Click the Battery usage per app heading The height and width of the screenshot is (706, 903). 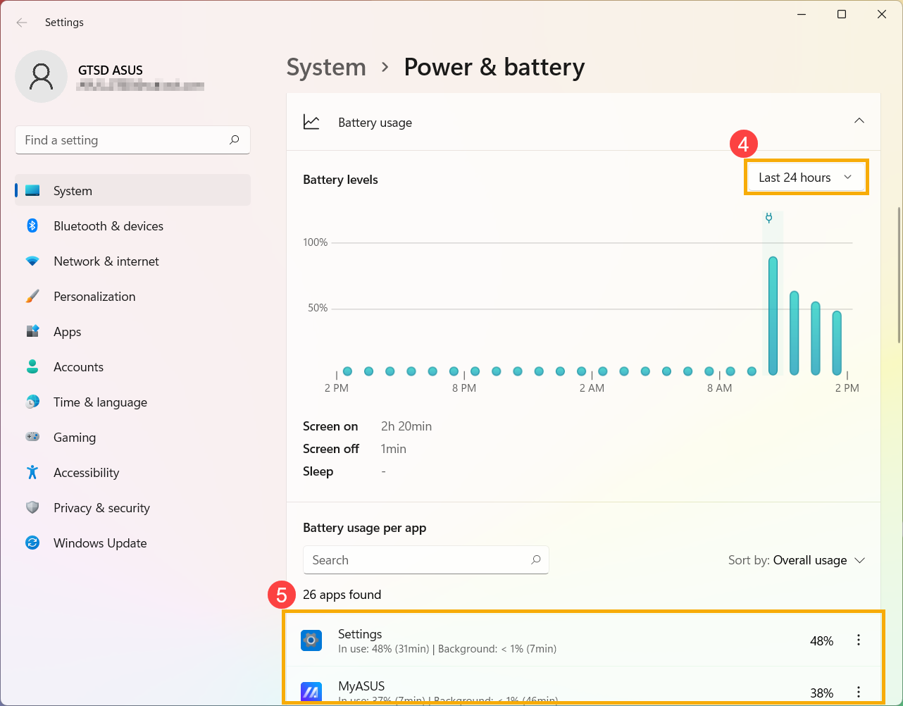coord(364,528)
